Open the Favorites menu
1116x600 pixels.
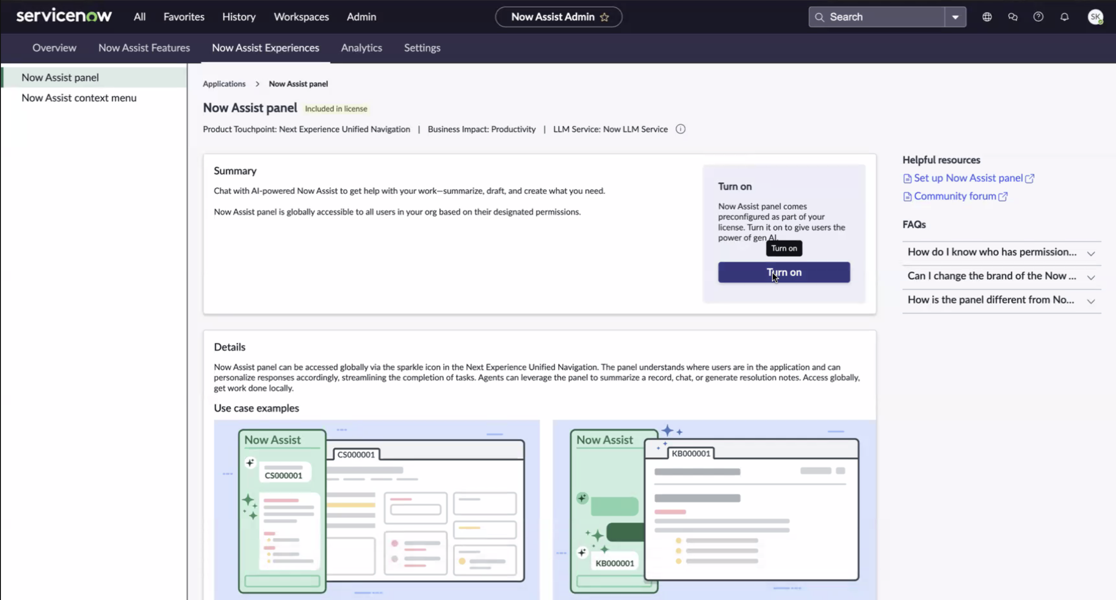pos(184,17)
